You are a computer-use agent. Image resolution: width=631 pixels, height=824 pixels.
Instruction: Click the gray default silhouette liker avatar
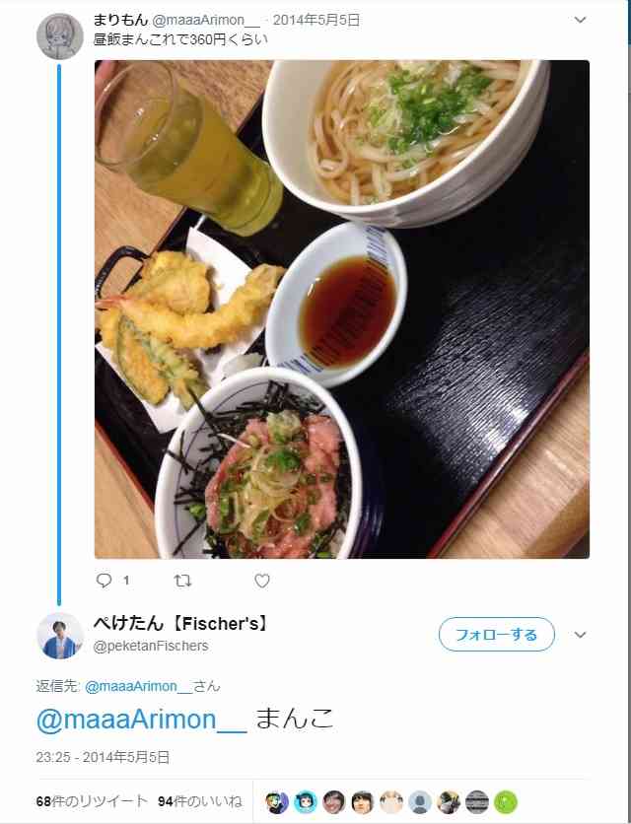tap(420, 802)
